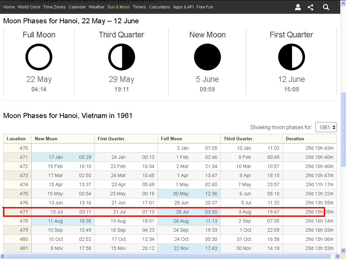Click the vertical scrollbar down arrow

(343, 251)
